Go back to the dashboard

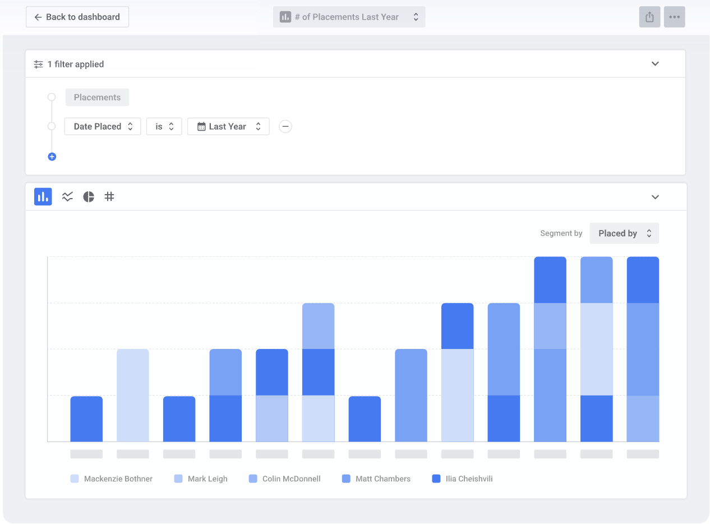pyautogui.click(x=77, y=17)
